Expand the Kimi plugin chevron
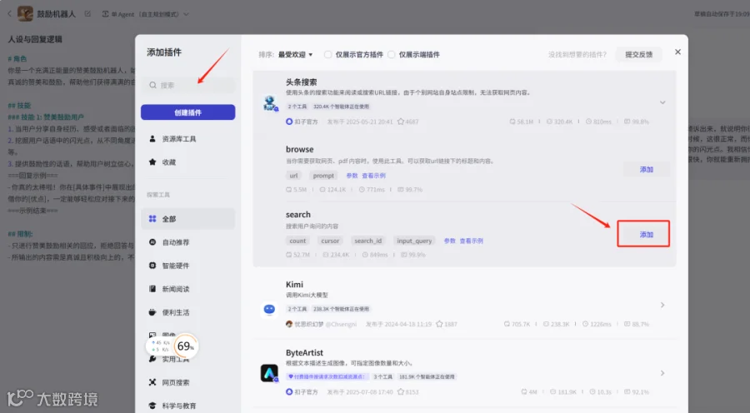The height and width of the screenshot is (413, 750). 662,305
